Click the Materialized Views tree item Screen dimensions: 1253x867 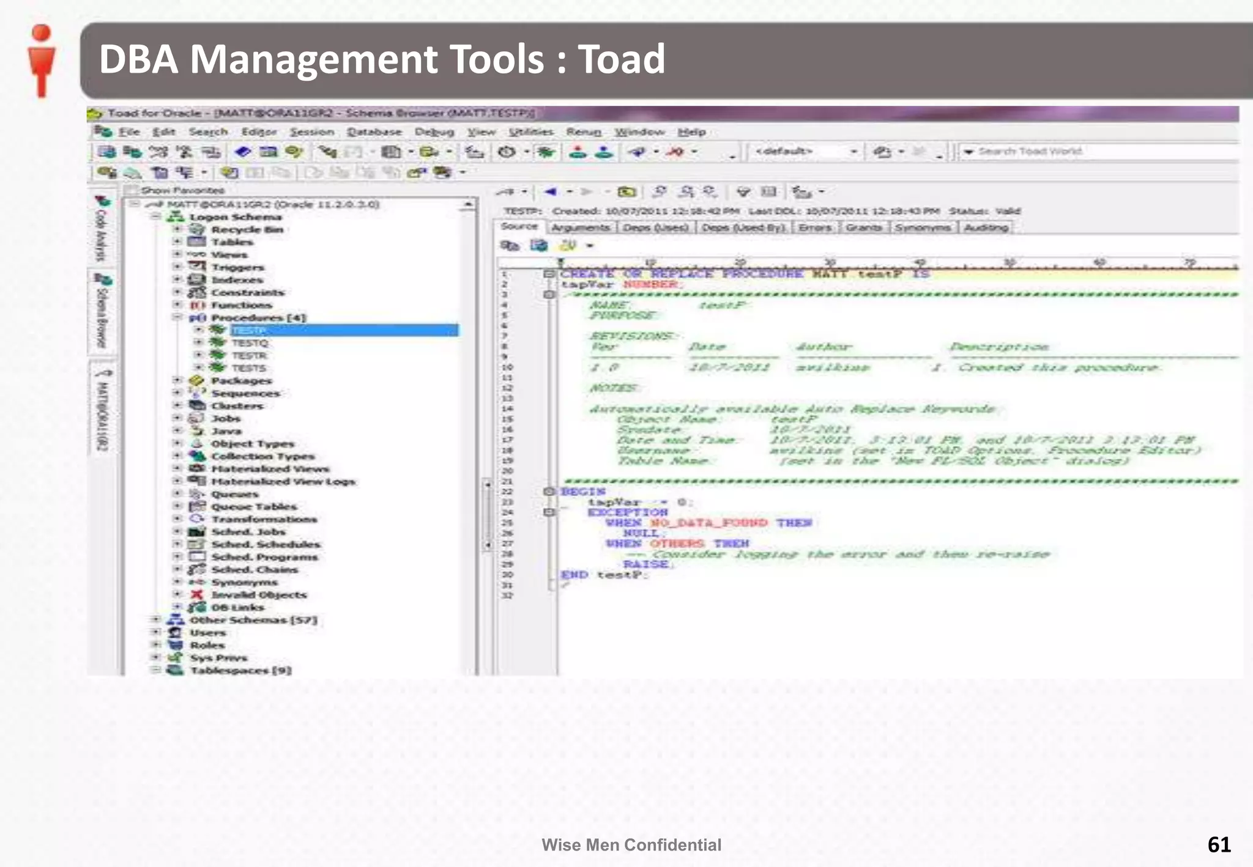pos(270,468)
